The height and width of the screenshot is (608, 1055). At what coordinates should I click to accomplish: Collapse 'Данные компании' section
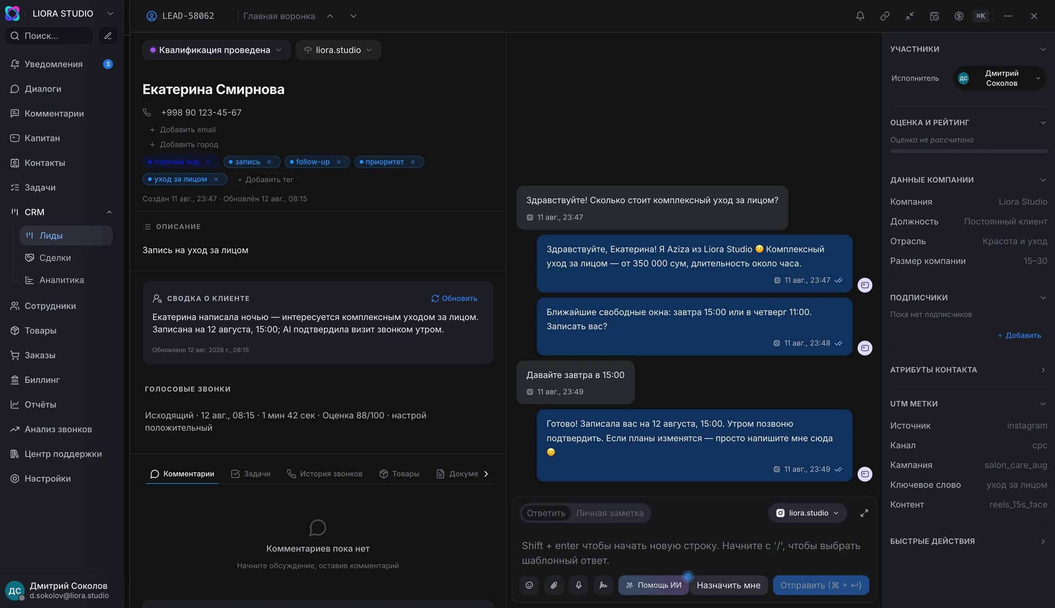[x=1043, y=180]
